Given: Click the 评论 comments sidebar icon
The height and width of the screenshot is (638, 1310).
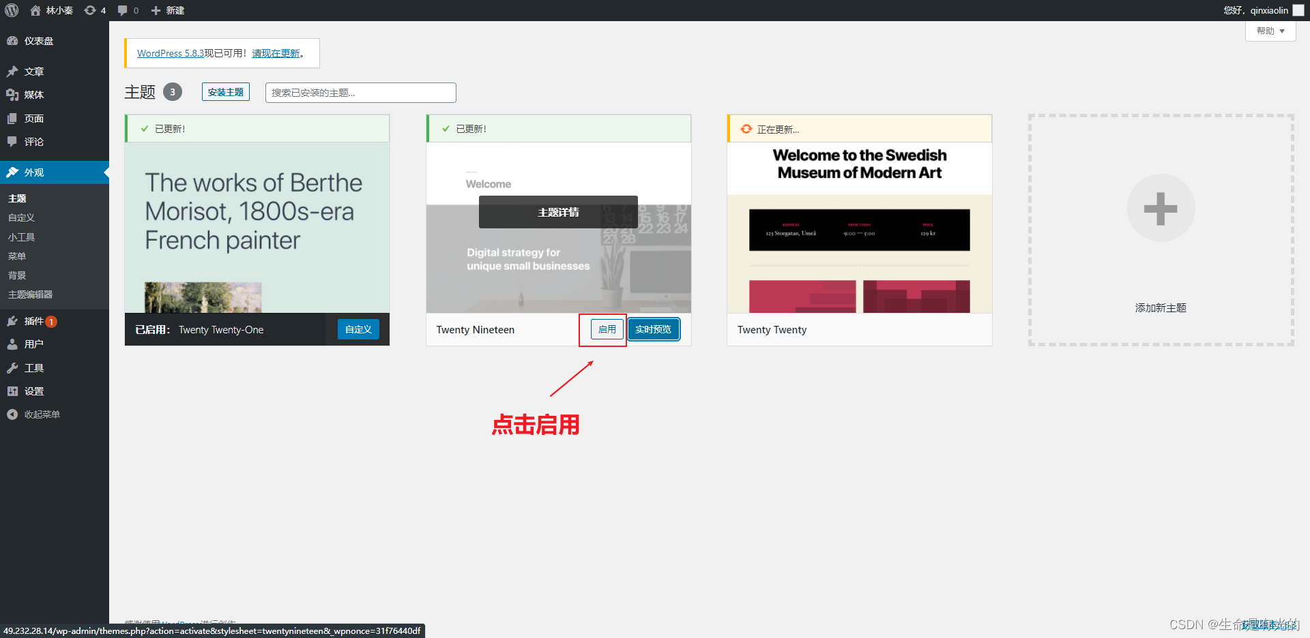Looking at the screenshot, I should (12, 142).
